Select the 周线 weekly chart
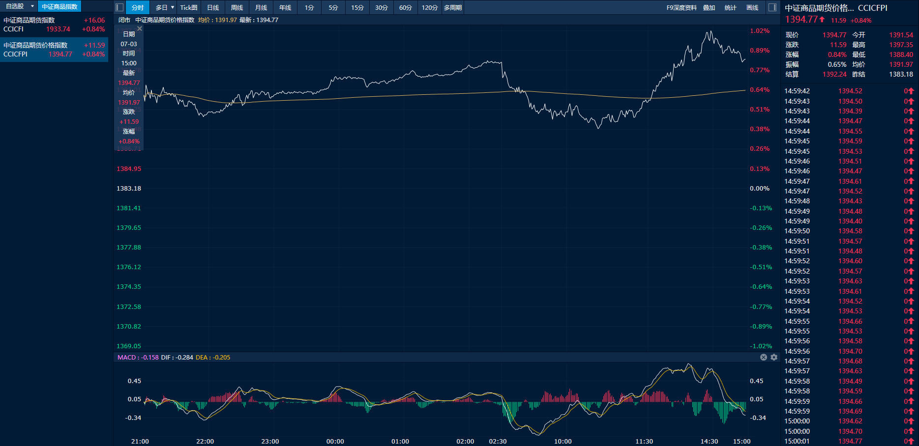 (x=237, y=7)
